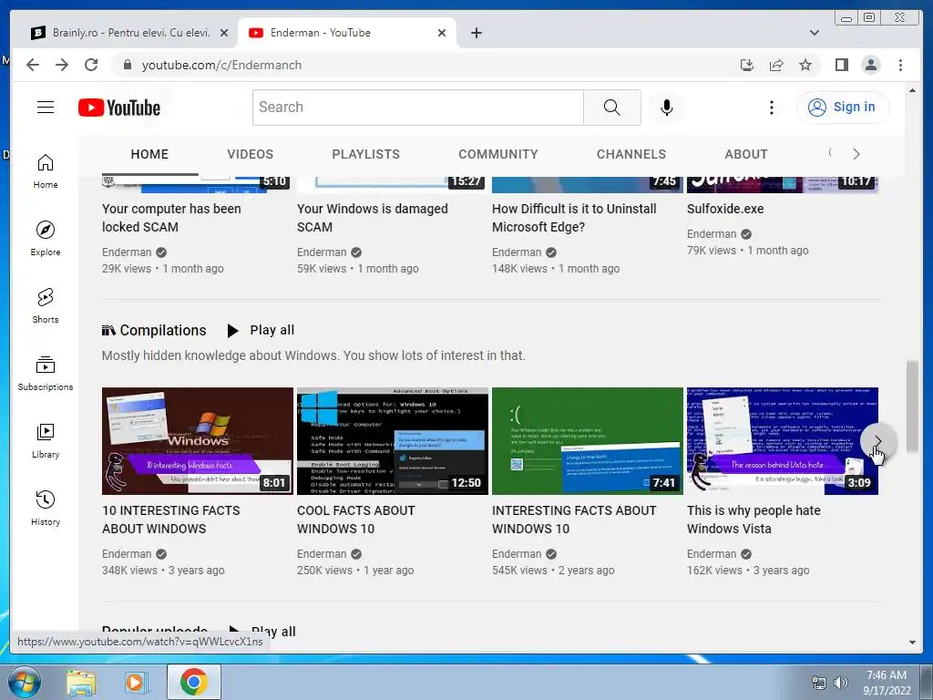
Task: Open Sulfoxide.exe video title
Action: click(725, 209)
